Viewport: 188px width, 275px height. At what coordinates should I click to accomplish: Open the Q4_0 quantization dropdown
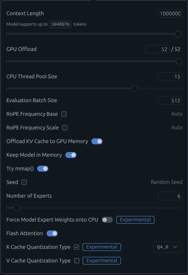coord(168,247)
